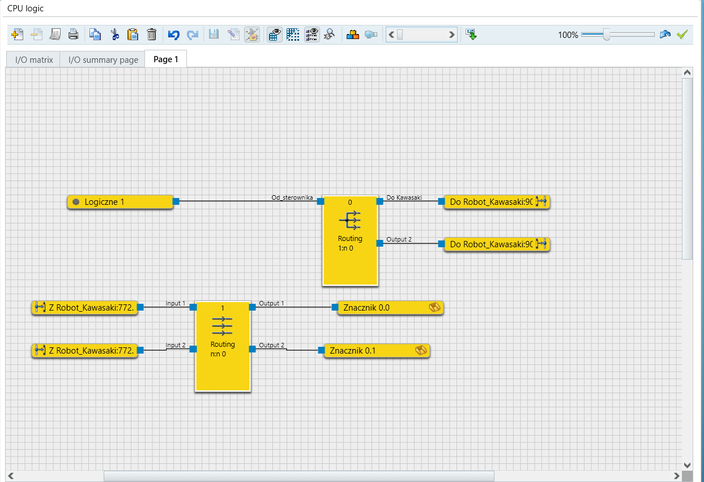Click the add new page icon
Image resolution: width=704 pixels, height=482 pixels.
click(x=18, y=35)
